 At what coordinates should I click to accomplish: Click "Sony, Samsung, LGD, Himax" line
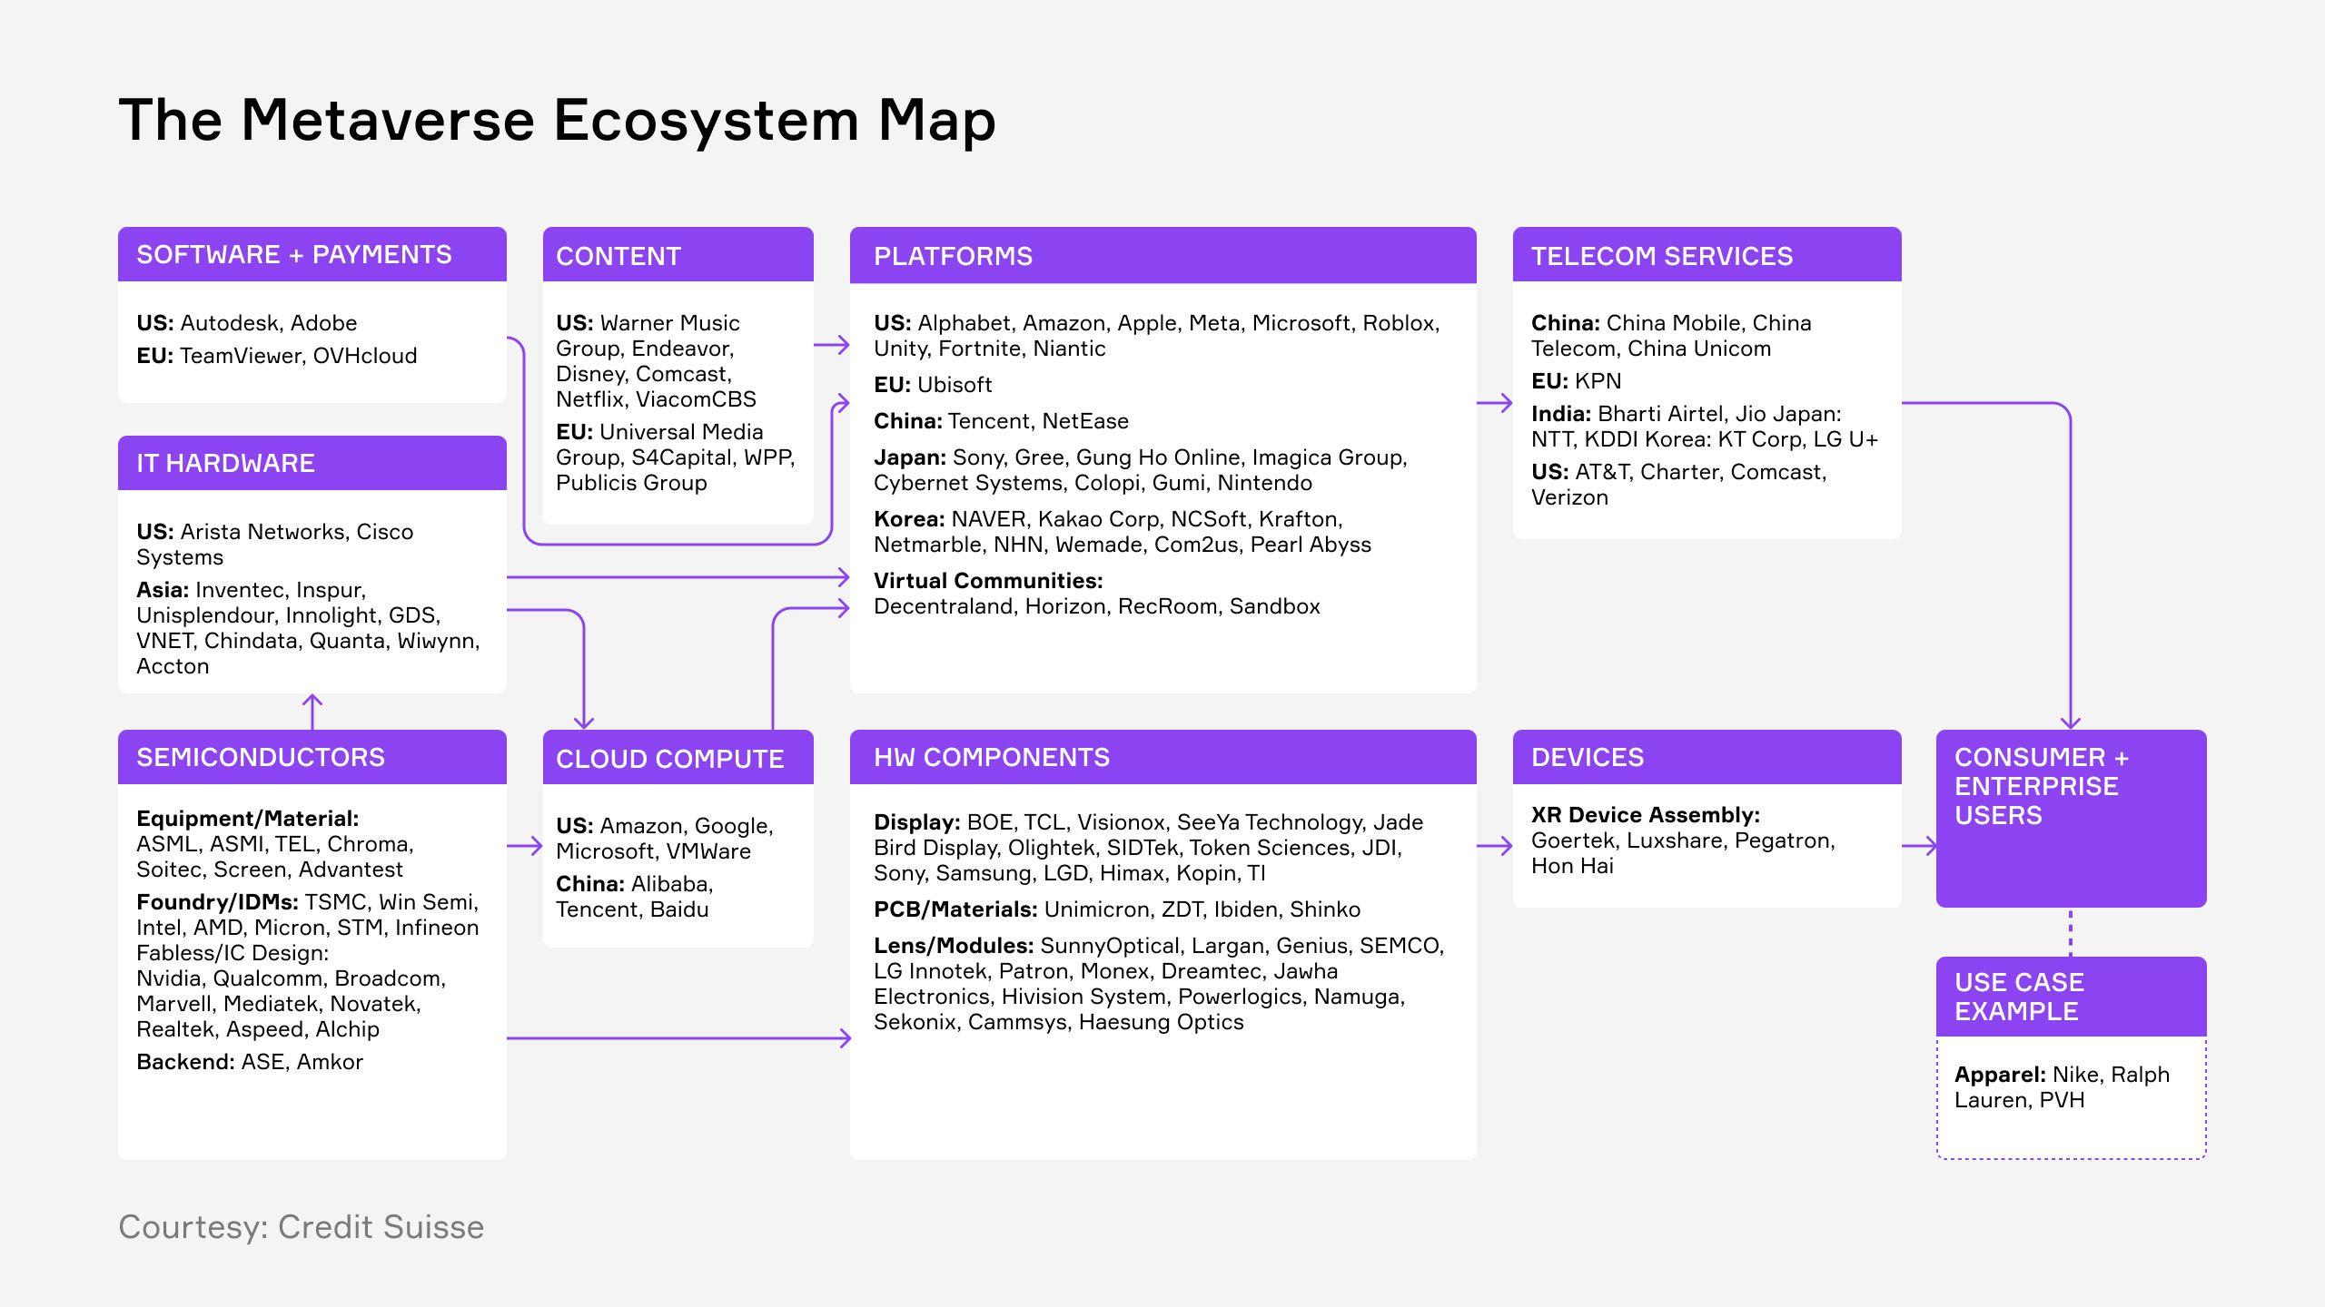1070,873
